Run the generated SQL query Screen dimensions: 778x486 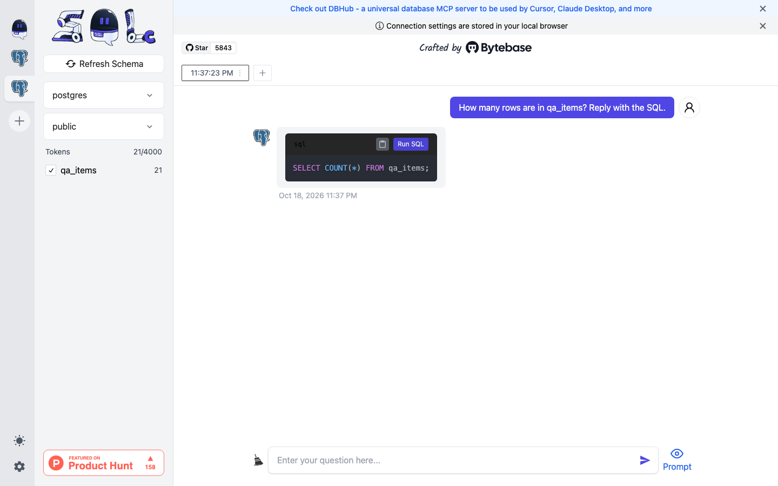(411, 144)
